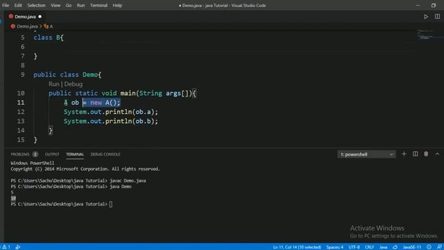Image resolution: width=444 pixels, height=250 pixels.
Task: Click the Debug code lens above main
Action: [74, 84]
